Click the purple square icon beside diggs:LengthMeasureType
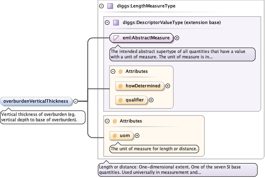The image size is (265, 178). (110, 6)
